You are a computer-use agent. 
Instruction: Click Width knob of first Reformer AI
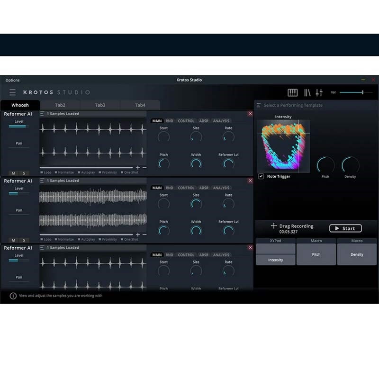point(196,164)
